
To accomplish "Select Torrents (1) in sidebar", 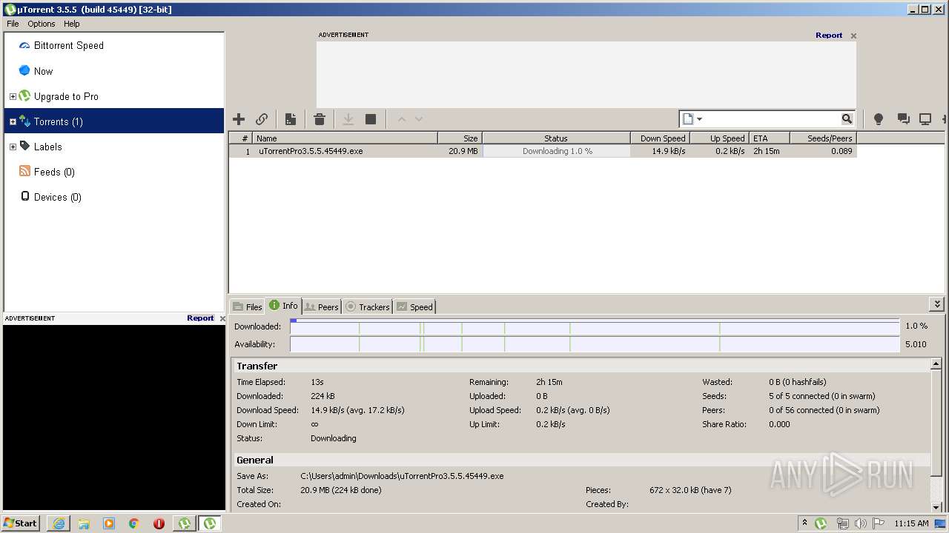I will click(x=114, y=121).
